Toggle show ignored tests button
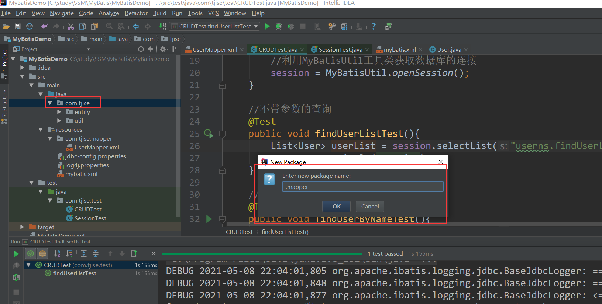The image size is (602, 304). pos(42,253)
